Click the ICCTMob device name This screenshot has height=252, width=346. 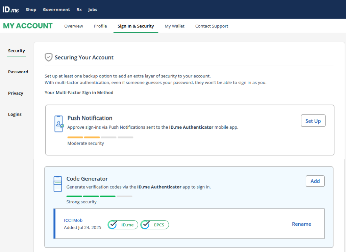point(73,221)
